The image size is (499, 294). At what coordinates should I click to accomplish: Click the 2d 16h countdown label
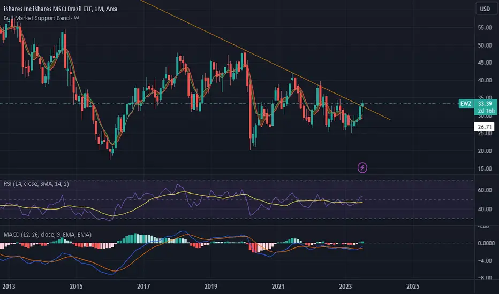[486, 111]
